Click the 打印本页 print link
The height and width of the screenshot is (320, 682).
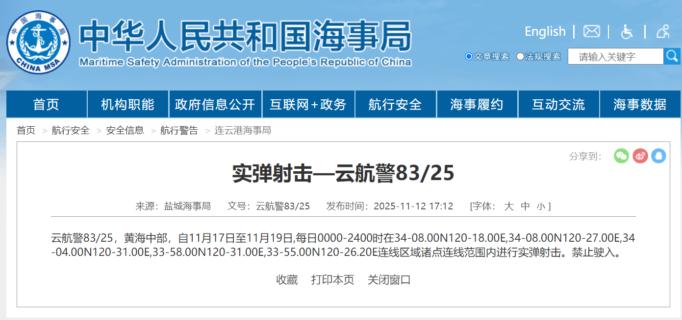click(332, 280)
